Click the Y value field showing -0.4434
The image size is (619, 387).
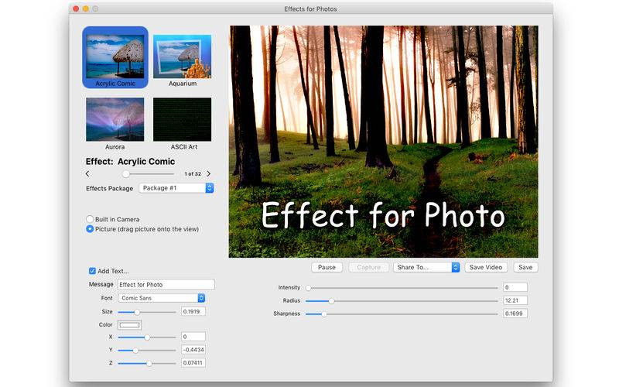(x=193, y=350)
